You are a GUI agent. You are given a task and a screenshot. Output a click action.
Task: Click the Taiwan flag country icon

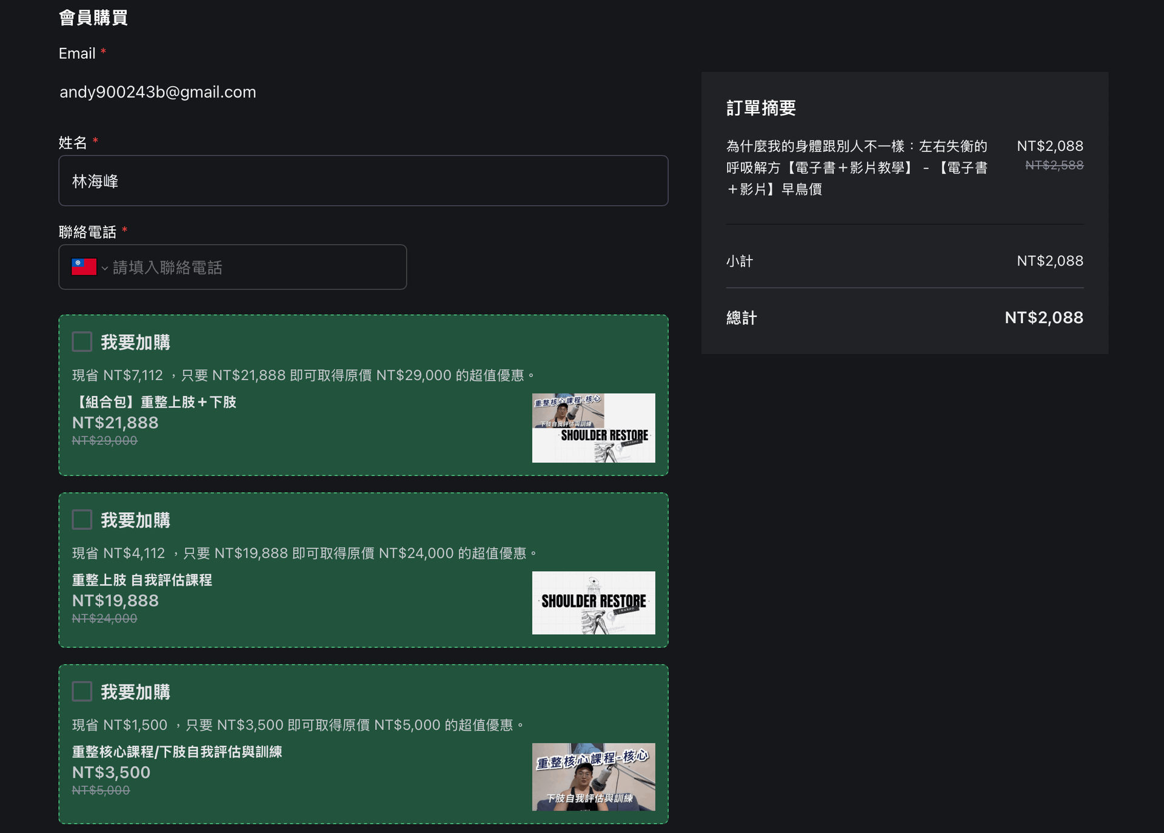click(x=84, y=267)
